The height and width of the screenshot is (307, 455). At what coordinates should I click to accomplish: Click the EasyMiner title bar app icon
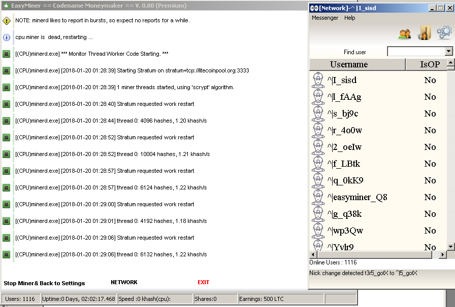coord(7,6)
